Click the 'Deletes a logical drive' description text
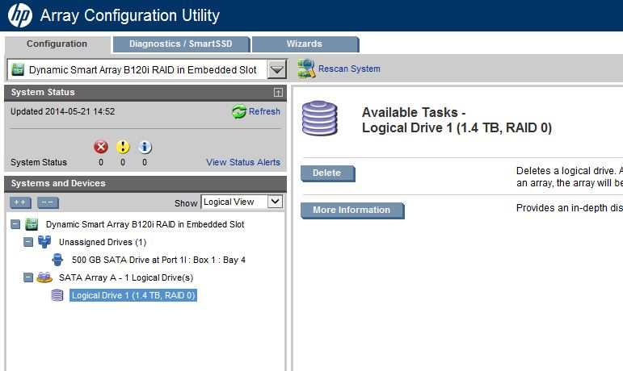The height and width of the screenshot is (371, 623). click(570, 177)
